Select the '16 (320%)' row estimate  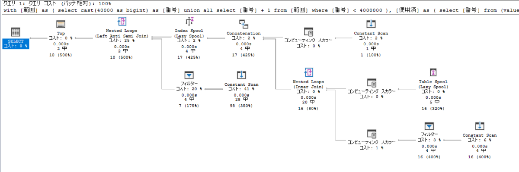(433, 109)
